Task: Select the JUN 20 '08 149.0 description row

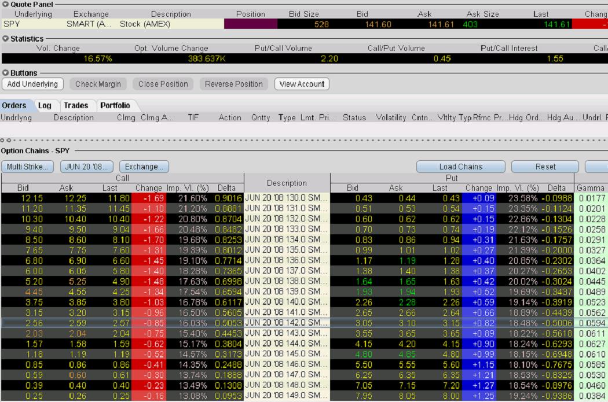Action: pyautogui.click(x=287, y=396)
